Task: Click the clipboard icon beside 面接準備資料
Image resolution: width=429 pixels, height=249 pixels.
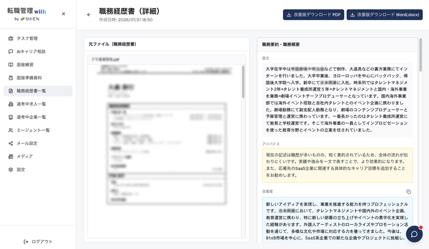Action: pyautogui.click(x=11, y=78)
